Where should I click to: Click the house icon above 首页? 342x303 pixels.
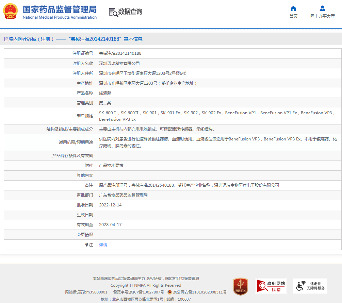[x=293, y=9]
